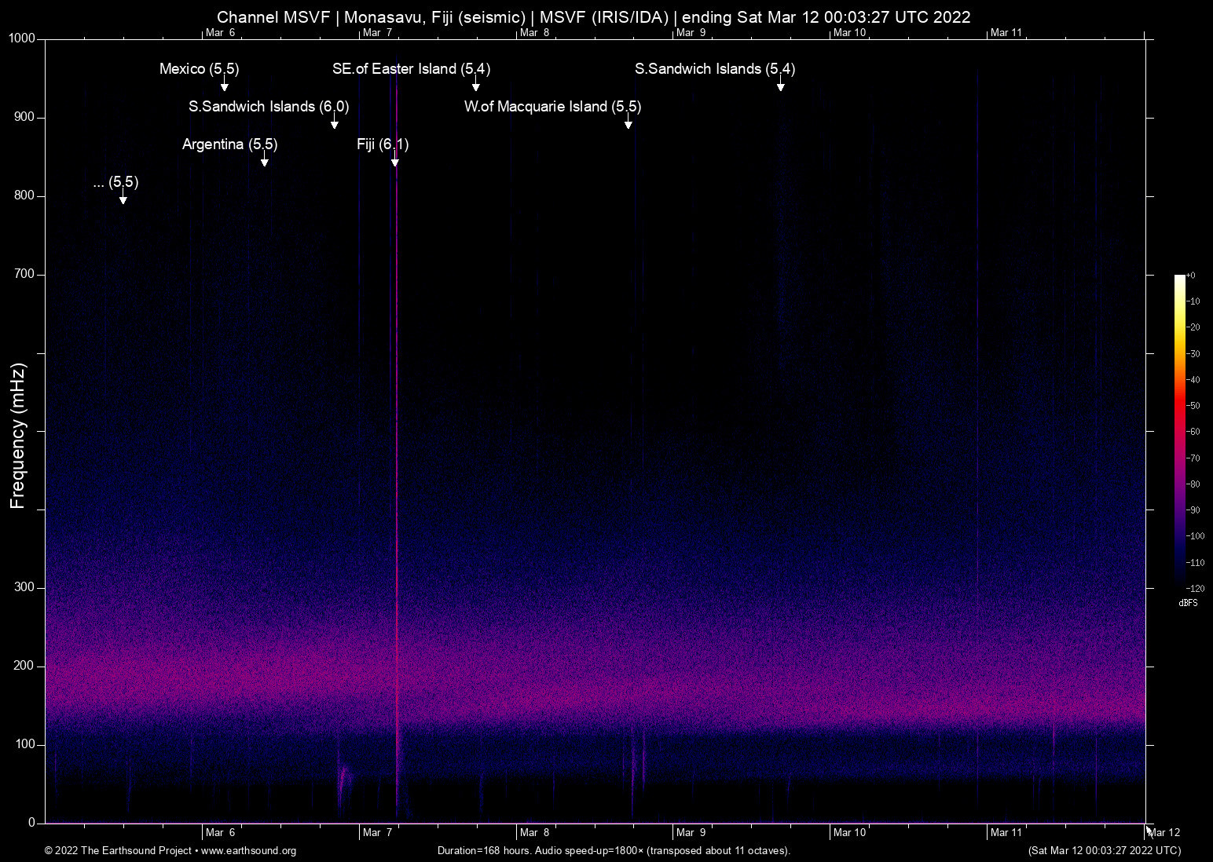Click the 'Mar 10' date on the bottom axis
Viewport: 1213px width, 862px height.
(x=850, y=833)
